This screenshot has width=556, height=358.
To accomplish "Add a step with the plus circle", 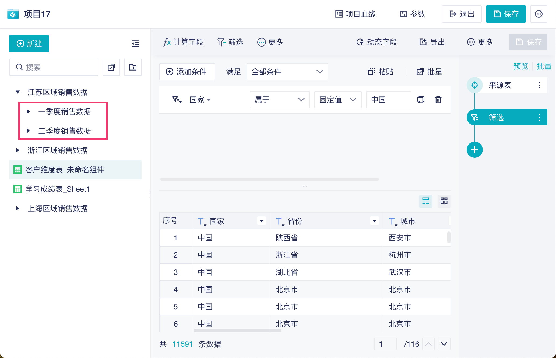I will (474, 150).
